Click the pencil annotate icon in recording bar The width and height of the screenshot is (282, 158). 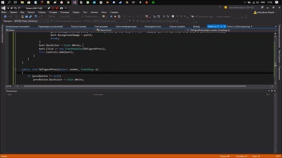point(49,8)
